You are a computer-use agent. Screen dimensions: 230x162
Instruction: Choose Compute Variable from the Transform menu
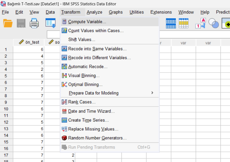(87, 22)
